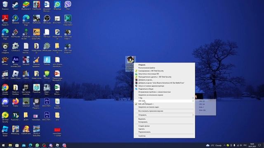The width and height of the screenshot is (264, 148).
Task: Choose Запуск от имени администратора
Action: point(151,86)
